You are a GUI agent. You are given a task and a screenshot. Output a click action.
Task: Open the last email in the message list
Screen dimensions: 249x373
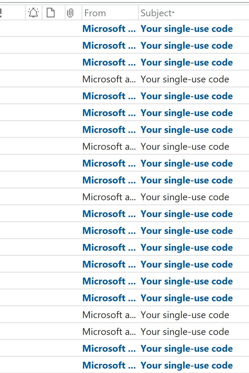click(x=124, y=365)
